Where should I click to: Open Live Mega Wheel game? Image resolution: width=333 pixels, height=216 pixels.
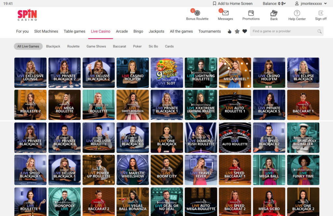pos(235,73)
